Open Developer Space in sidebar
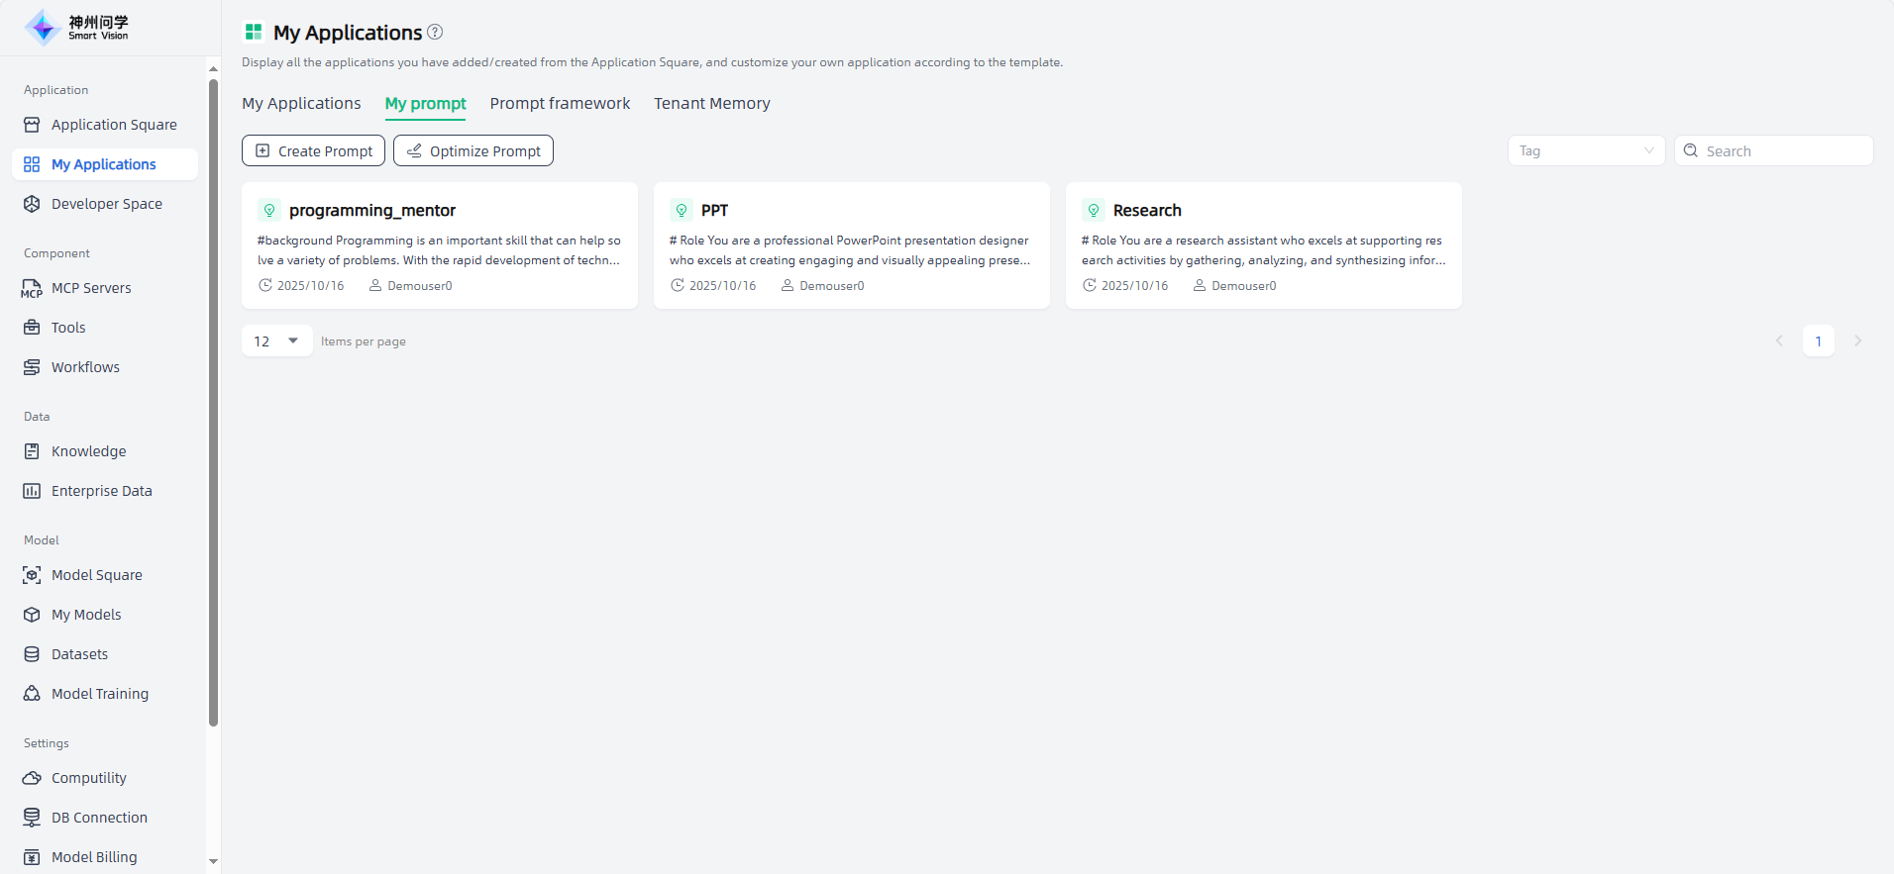The height and width of the screenshot is (874, 1894). (106, 204)
